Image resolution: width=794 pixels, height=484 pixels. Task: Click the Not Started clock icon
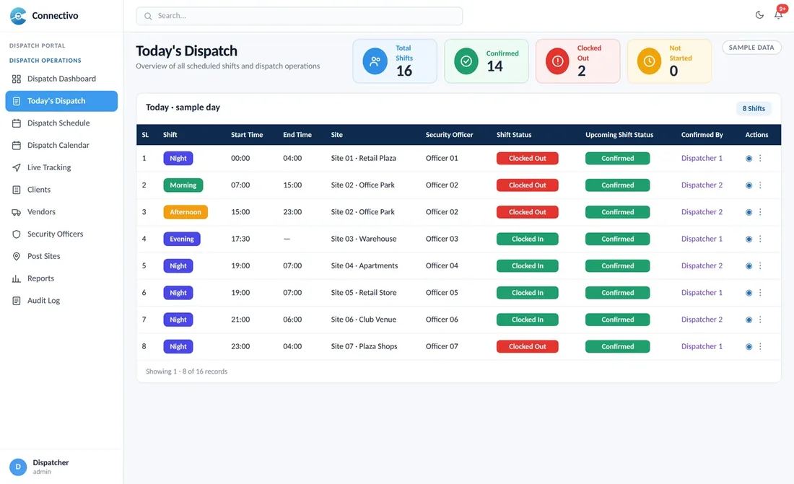point(649,61)
